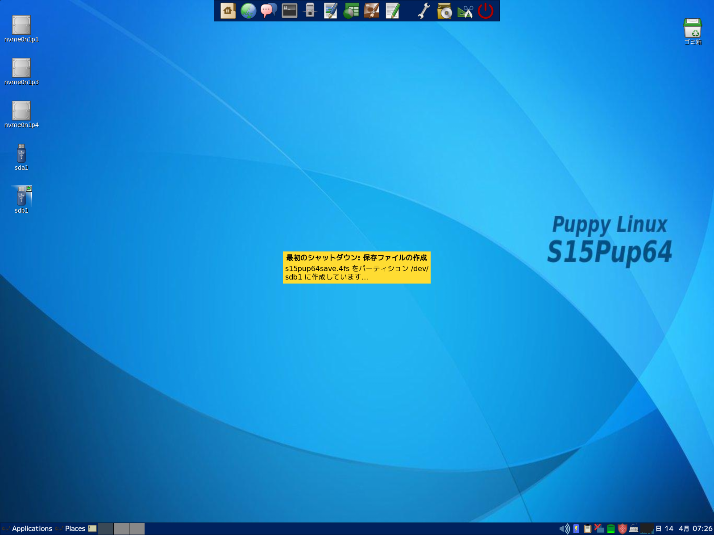
Task: Open the nvme0n1p4 drive icon
Action: click(21, 111)
